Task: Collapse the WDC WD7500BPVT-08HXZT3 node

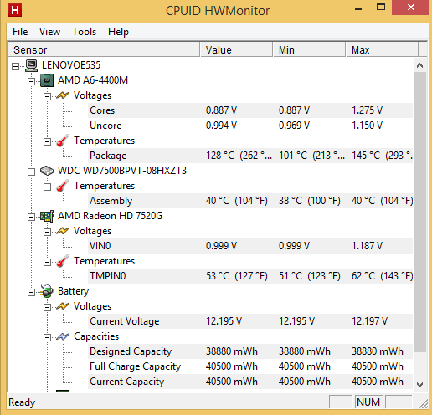Action: 31,172
